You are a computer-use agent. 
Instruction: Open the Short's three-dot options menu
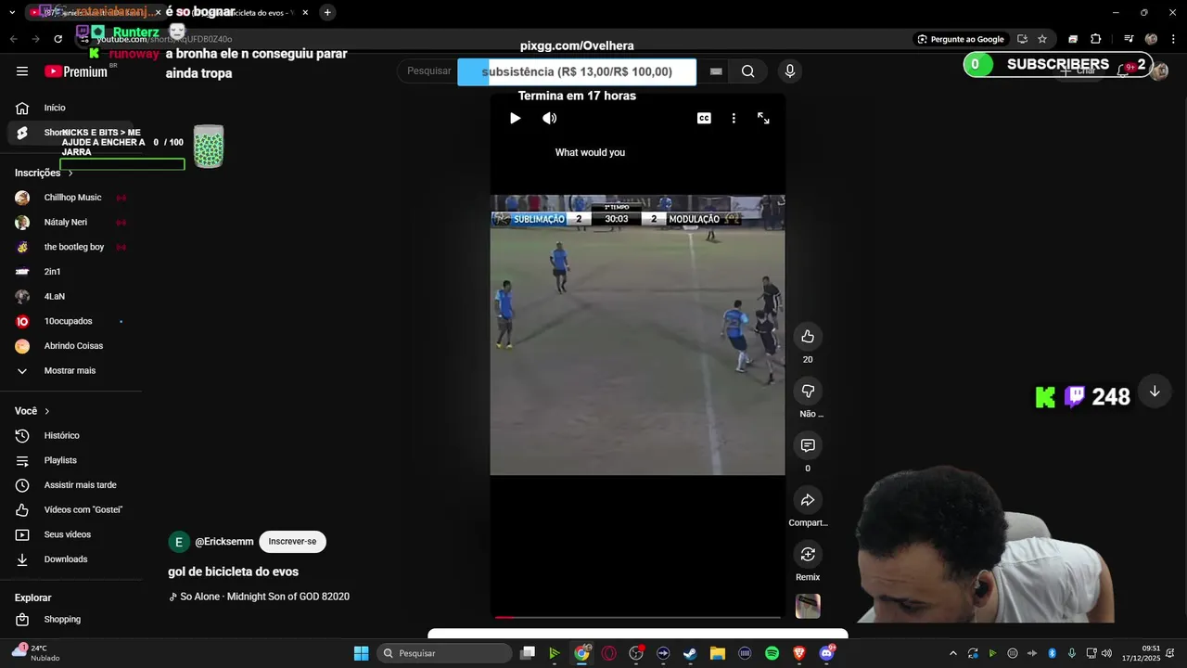[734, 118]
